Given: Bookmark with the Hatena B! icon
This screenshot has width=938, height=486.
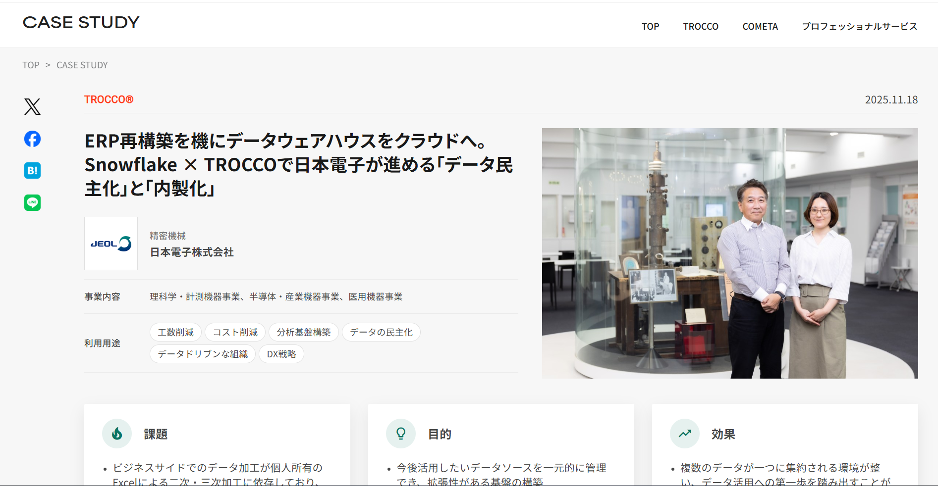Looking at the screenshot, I should coord(32,171).
